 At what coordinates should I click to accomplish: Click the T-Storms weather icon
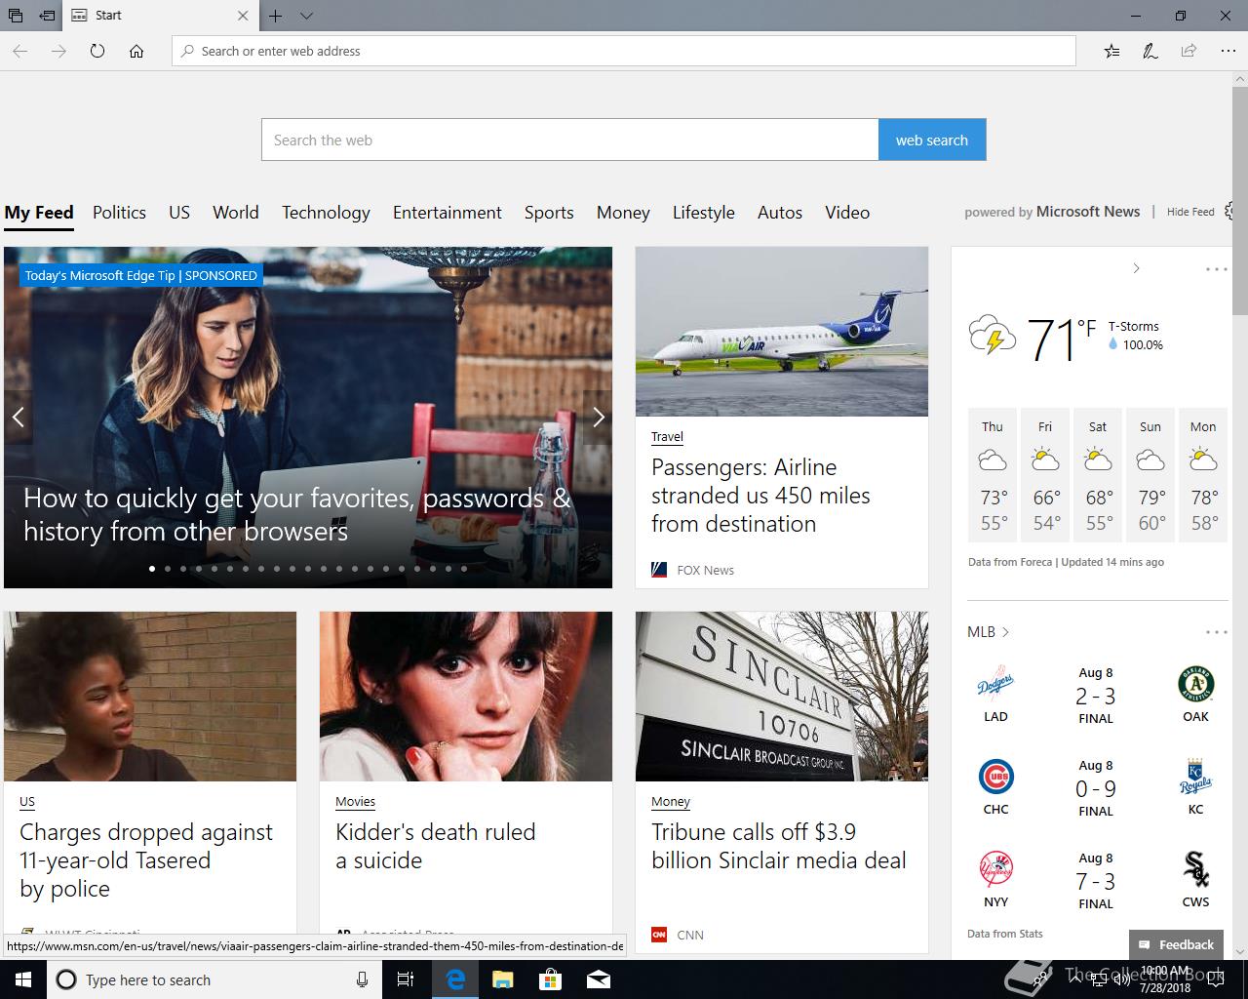[992, 335]
